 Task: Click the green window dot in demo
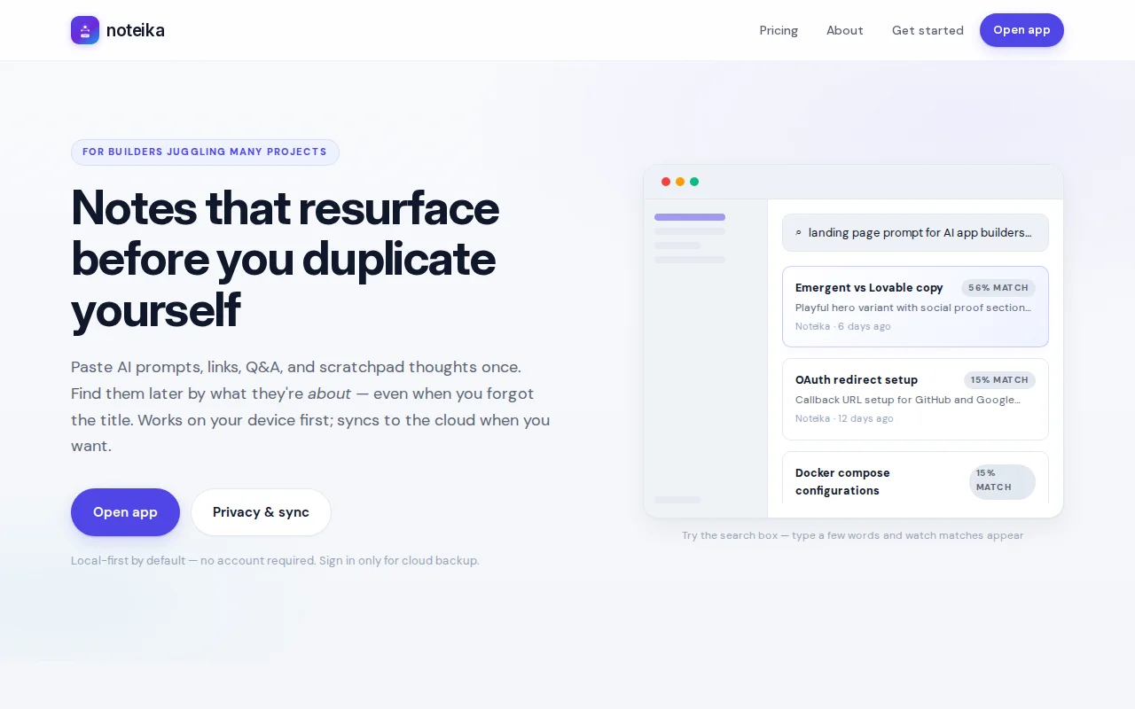click(694, 182)
